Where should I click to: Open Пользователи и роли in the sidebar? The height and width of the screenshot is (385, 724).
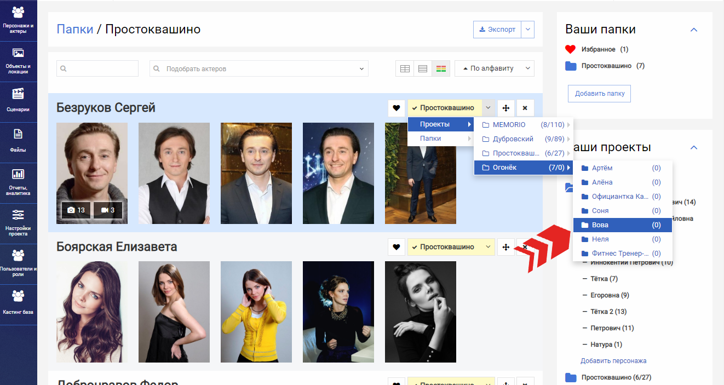[x=18, y=264]
